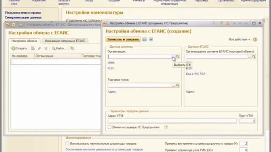
Task: Focus the Организация в системе ЕГАИС field
Action: pyautogui.click(x=217, y=57)
